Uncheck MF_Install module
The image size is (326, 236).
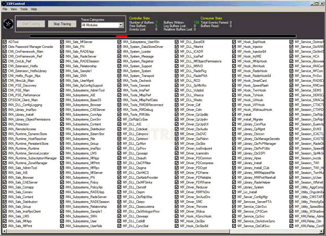tap(234, 115)
